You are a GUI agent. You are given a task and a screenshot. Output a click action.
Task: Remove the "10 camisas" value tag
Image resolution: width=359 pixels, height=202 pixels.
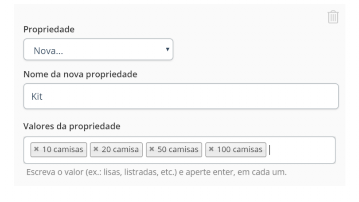(x=36, y=149)
